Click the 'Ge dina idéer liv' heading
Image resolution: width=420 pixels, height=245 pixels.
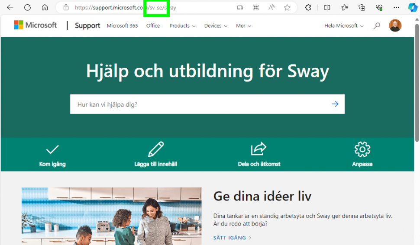[262, 196]
